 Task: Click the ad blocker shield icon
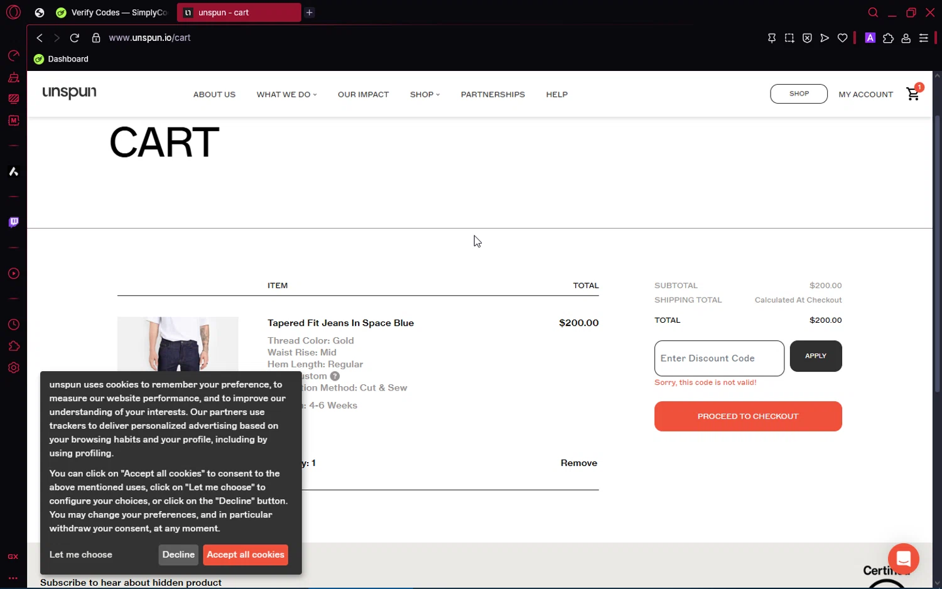tap(807, 38)
